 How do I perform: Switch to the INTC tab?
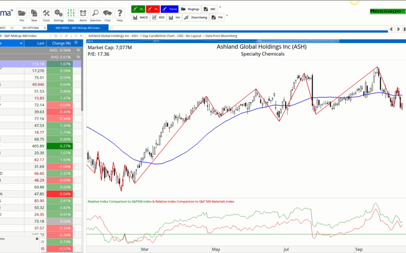click(3, 28)
